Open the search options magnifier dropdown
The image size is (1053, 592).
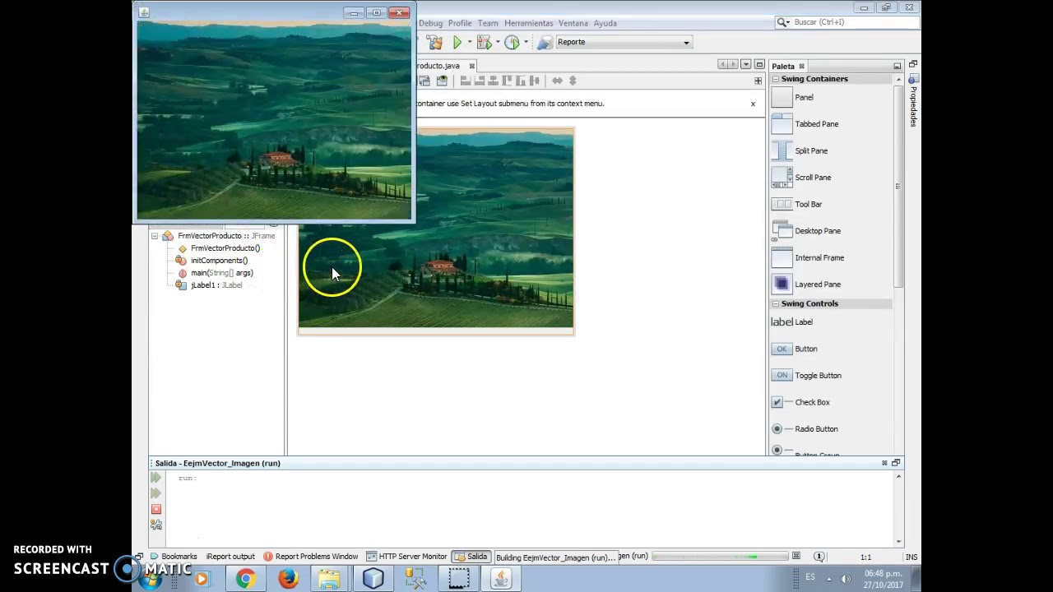click(x=783, y=22)
